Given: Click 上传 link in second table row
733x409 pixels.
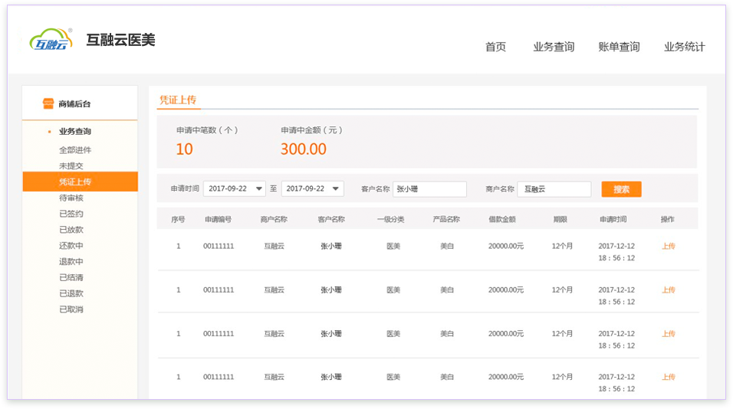Looking at the screenshot, I should (668, 290).
